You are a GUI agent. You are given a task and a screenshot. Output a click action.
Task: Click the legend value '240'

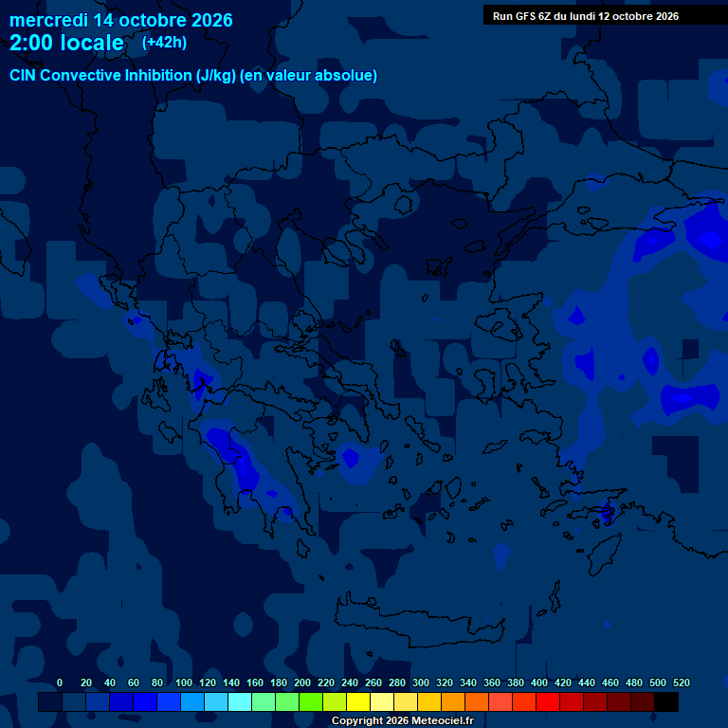click(350, 682)
